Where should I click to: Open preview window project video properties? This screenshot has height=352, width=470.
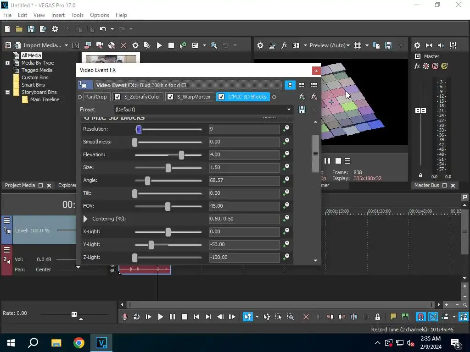tap(260, 45)
